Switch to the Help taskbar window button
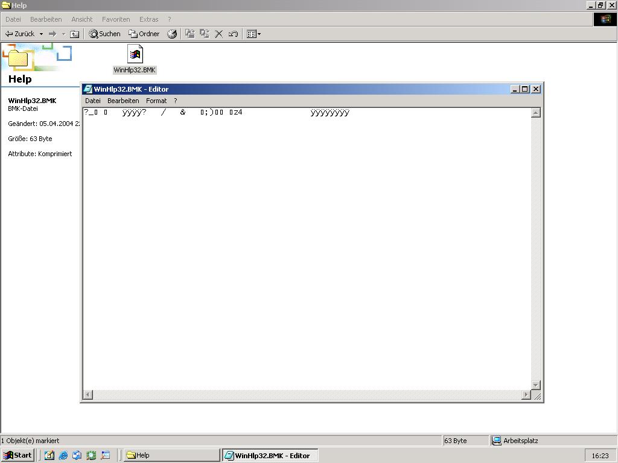This screenshot has height=463, width=618. pos(171,456)
